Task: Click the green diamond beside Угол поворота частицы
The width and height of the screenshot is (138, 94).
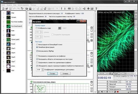Action: (31, 82)
